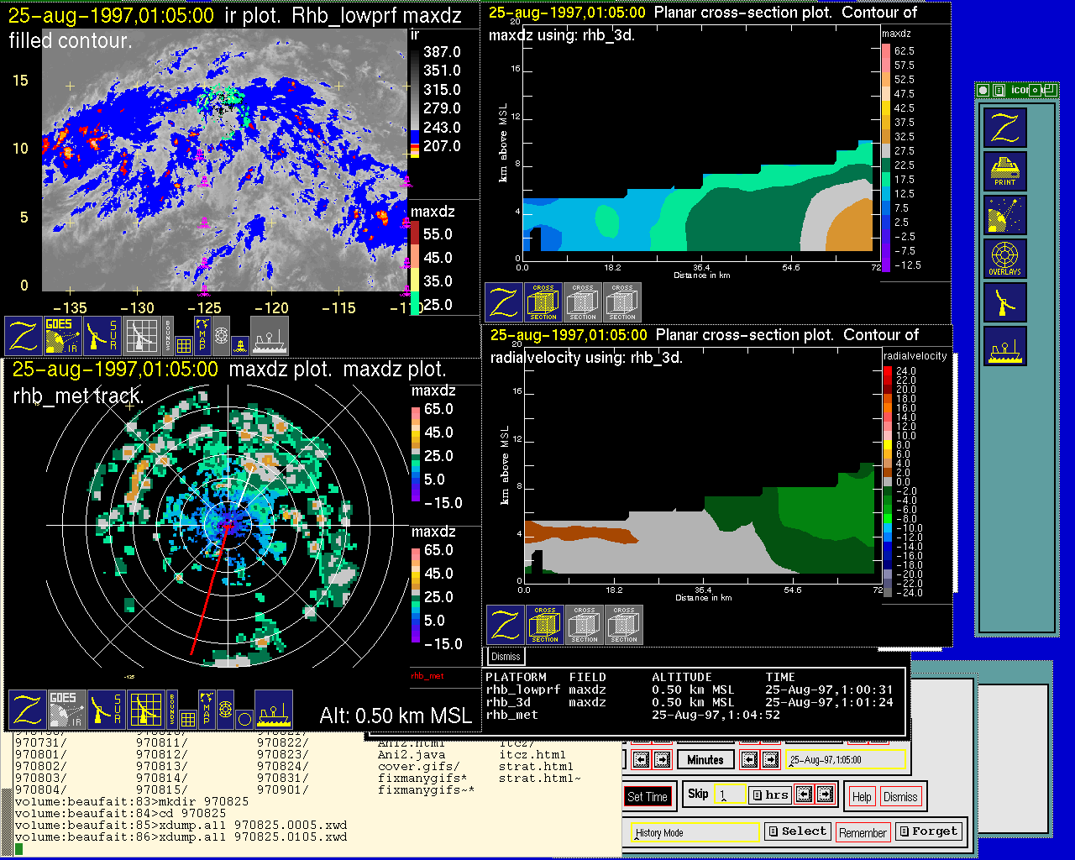This screenshot has height=860, width=1075.
Task: Click the highlighted cross section icon under the maxdz contour
Action: pos(543,302)
